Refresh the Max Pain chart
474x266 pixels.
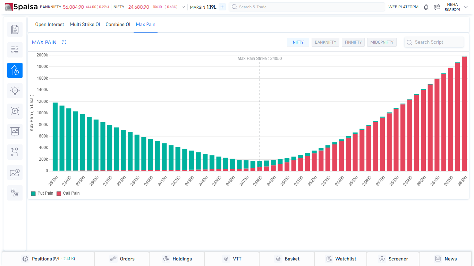(x=64, y=42)
